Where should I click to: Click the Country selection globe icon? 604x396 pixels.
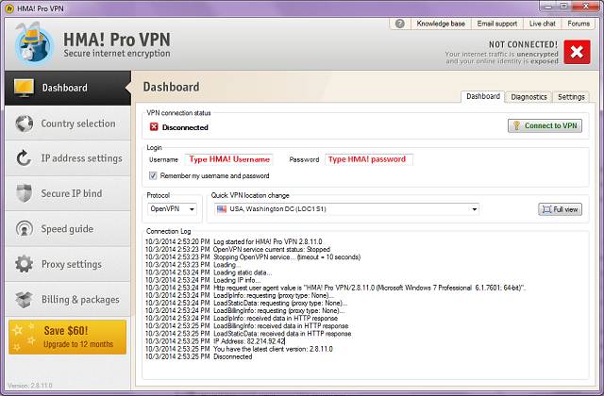point(23,124)
